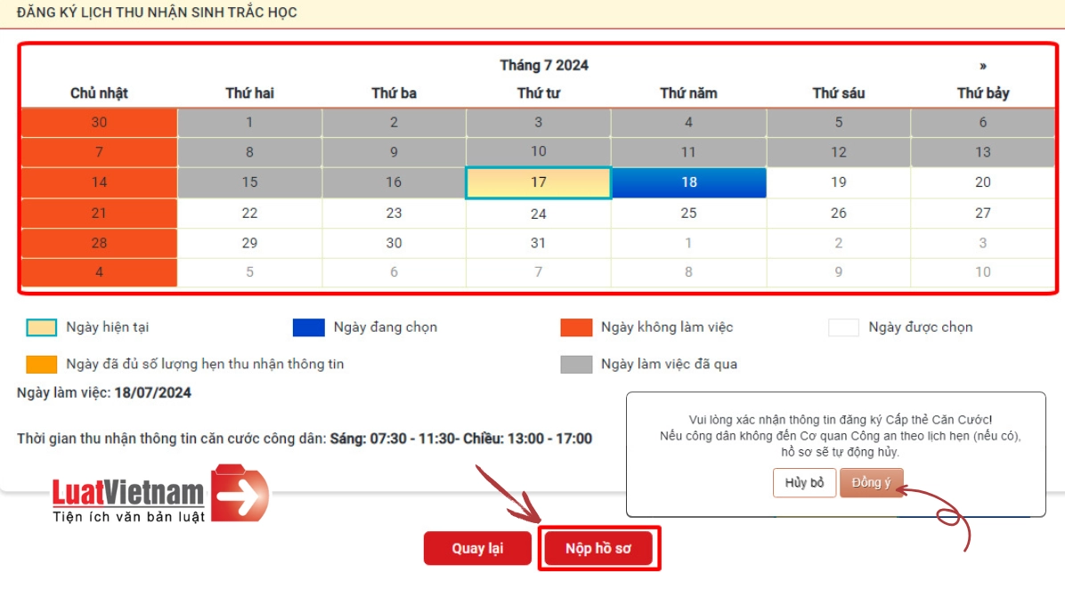Viewport: 1065px width, 597px height.
Task: Select date 20 in Thứ bảy column
Action: tap(983, 182)
